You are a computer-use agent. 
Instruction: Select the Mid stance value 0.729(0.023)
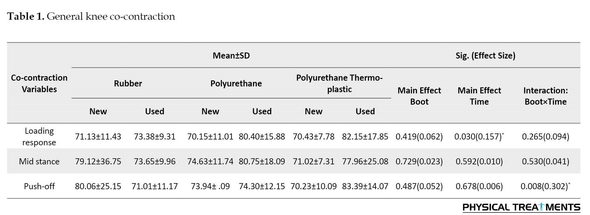419,161
